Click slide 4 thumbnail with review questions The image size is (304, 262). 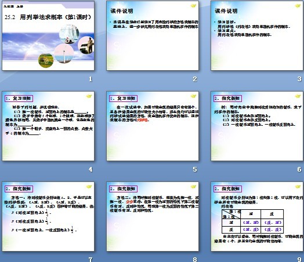[x=48, y=126]
